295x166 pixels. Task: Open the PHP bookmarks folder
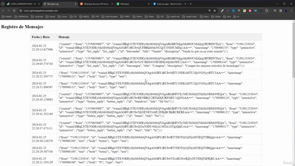point(95,17)
